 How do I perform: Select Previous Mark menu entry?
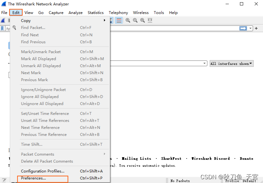pos(60,80)
